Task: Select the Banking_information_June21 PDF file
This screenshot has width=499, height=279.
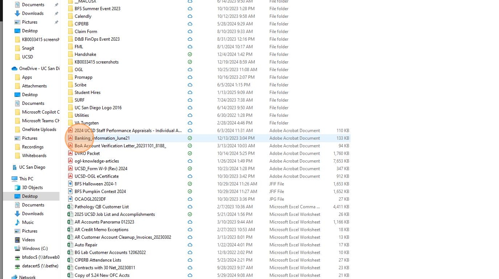Action: coord(102,138)
